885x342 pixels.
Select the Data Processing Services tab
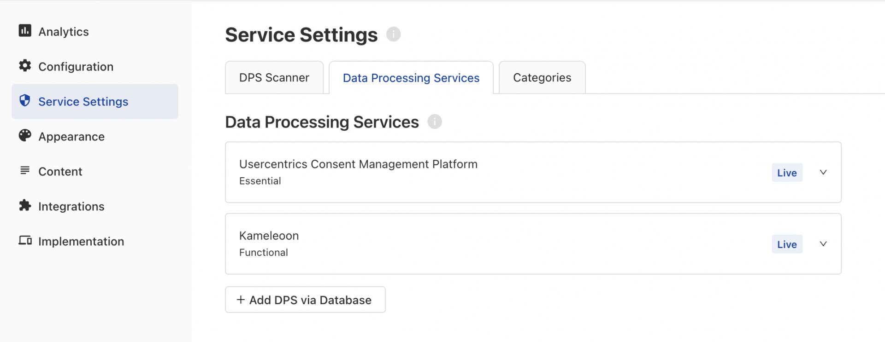pyautogui.click(x=411, y=78)
